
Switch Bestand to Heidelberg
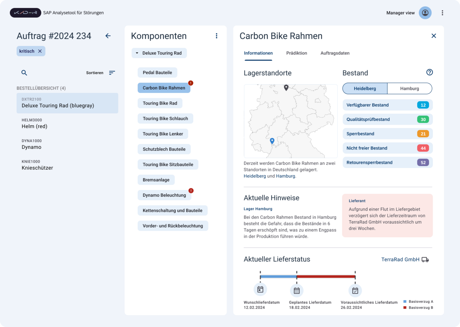pos(365,88)
